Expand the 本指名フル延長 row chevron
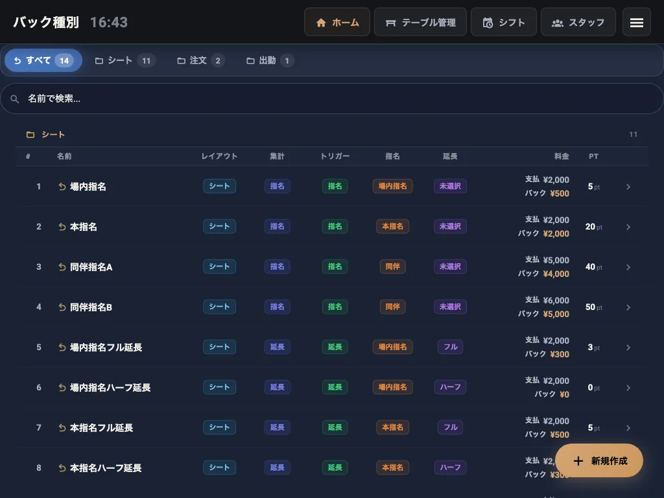The width and height of the screenshot is (664, 498). 628,428
